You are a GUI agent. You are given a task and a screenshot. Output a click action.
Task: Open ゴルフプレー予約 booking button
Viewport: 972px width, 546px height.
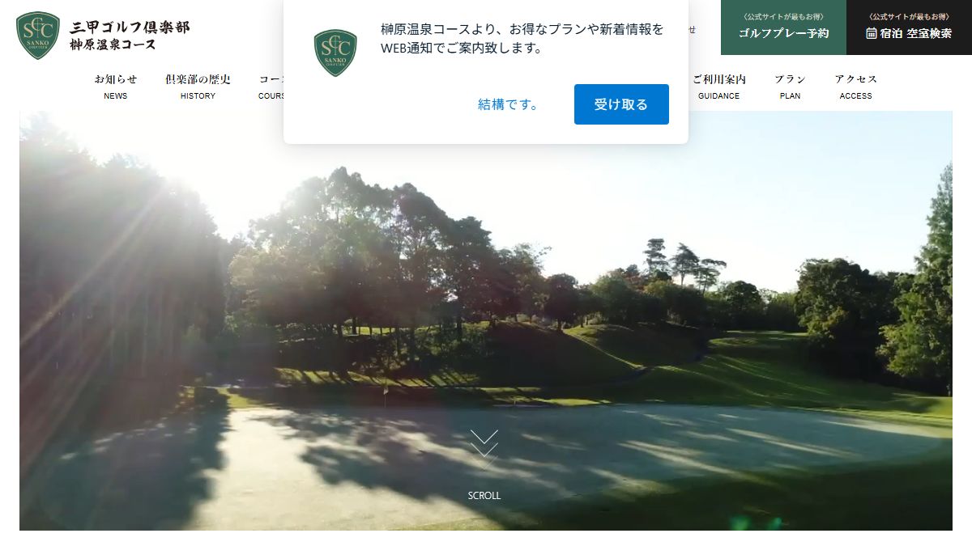point(783,28)
